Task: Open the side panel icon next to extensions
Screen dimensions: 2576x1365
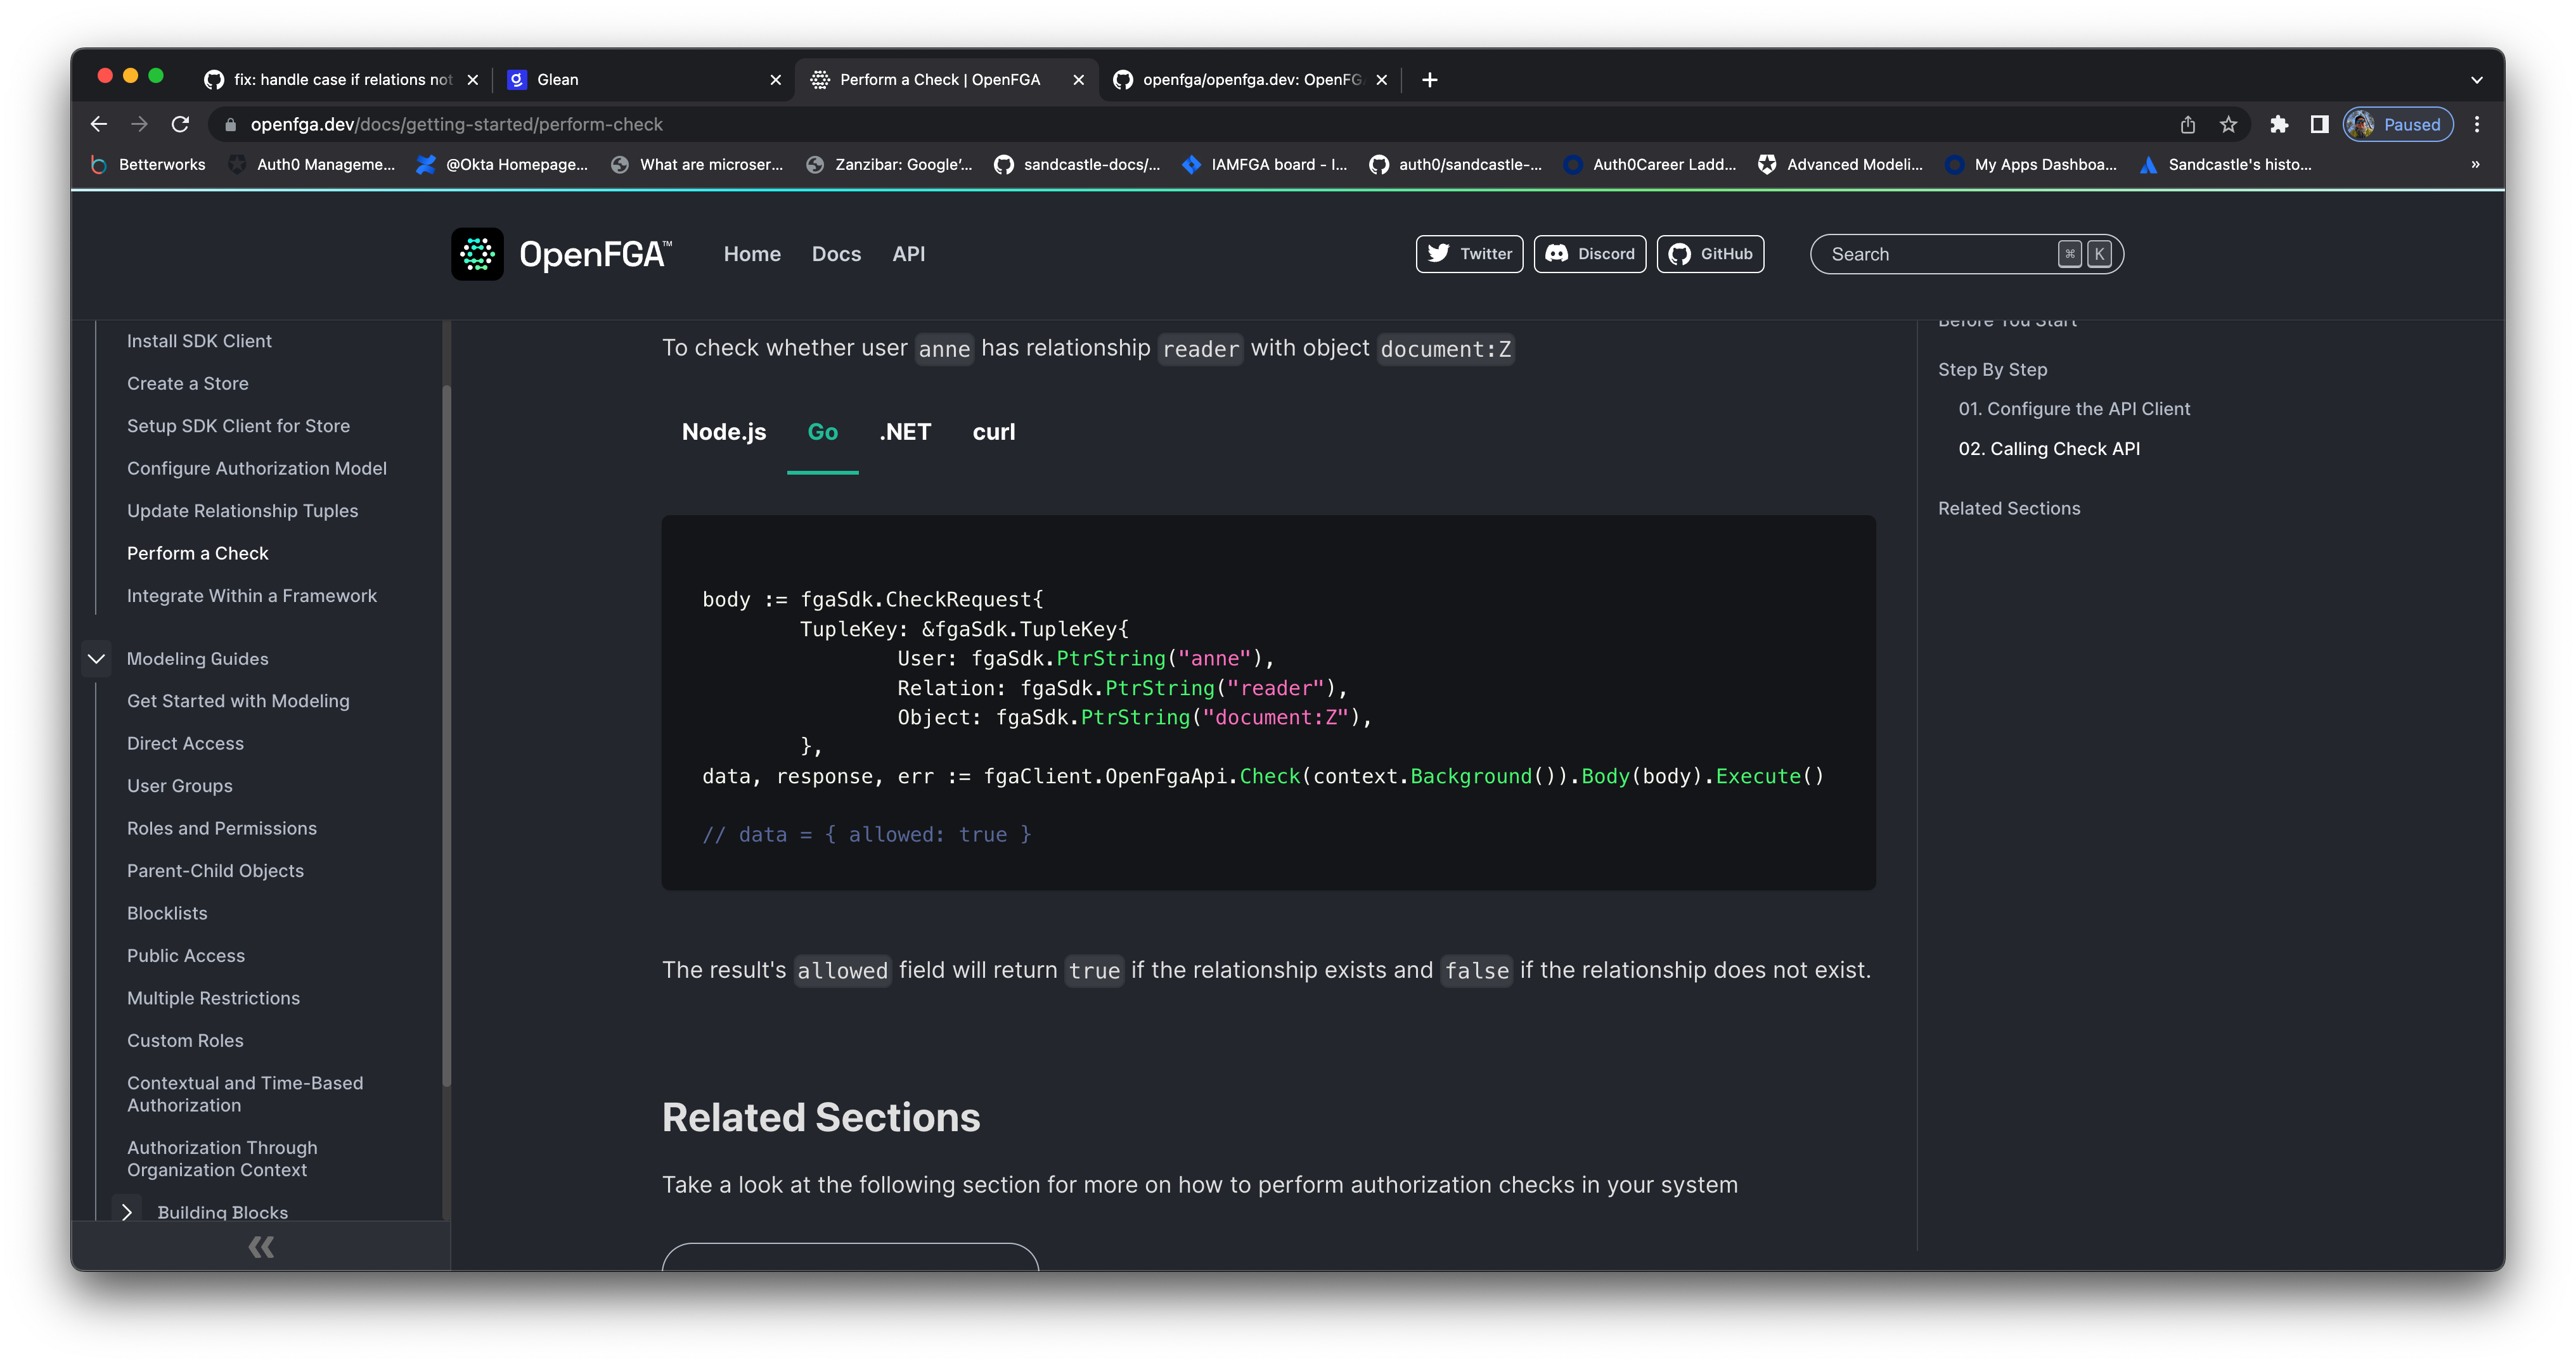Action: pos(2320,124)
